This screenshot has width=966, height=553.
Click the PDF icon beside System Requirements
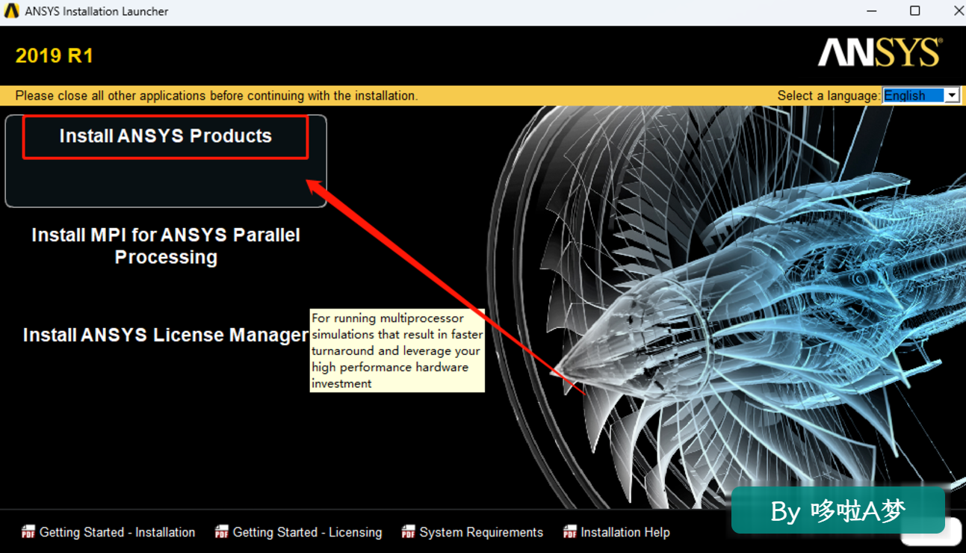click(409, 532)
